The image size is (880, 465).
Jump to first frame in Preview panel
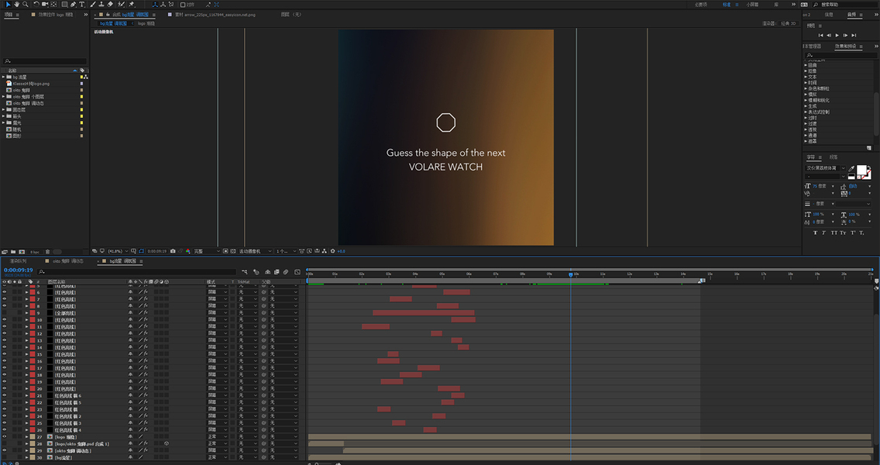pyautogui.click(x=820, y=36)
